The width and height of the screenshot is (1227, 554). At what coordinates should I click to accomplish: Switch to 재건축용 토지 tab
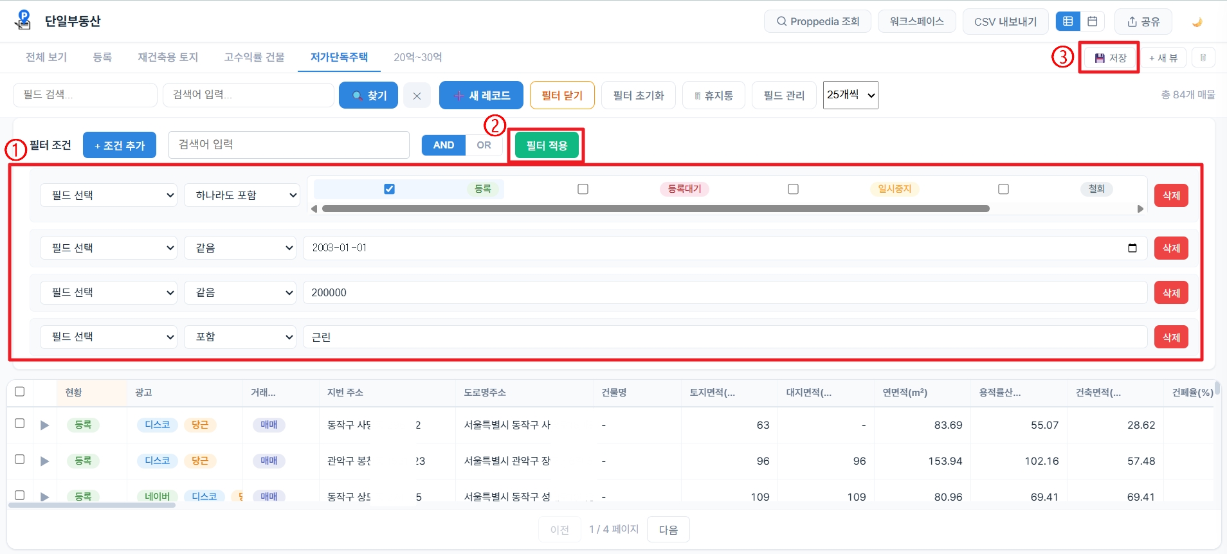click(168, 57)
